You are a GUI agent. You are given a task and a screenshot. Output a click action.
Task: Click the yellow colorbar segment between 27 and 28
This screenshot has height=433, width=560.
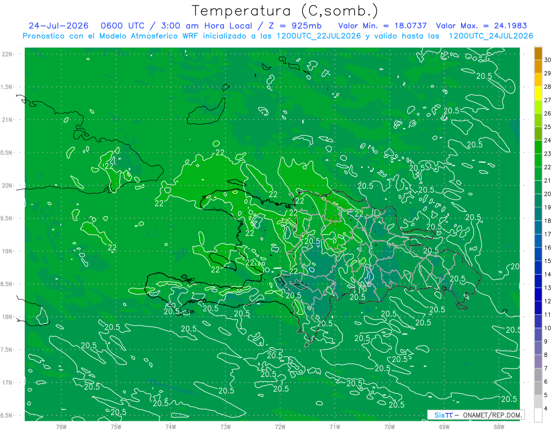click(538, 94)
